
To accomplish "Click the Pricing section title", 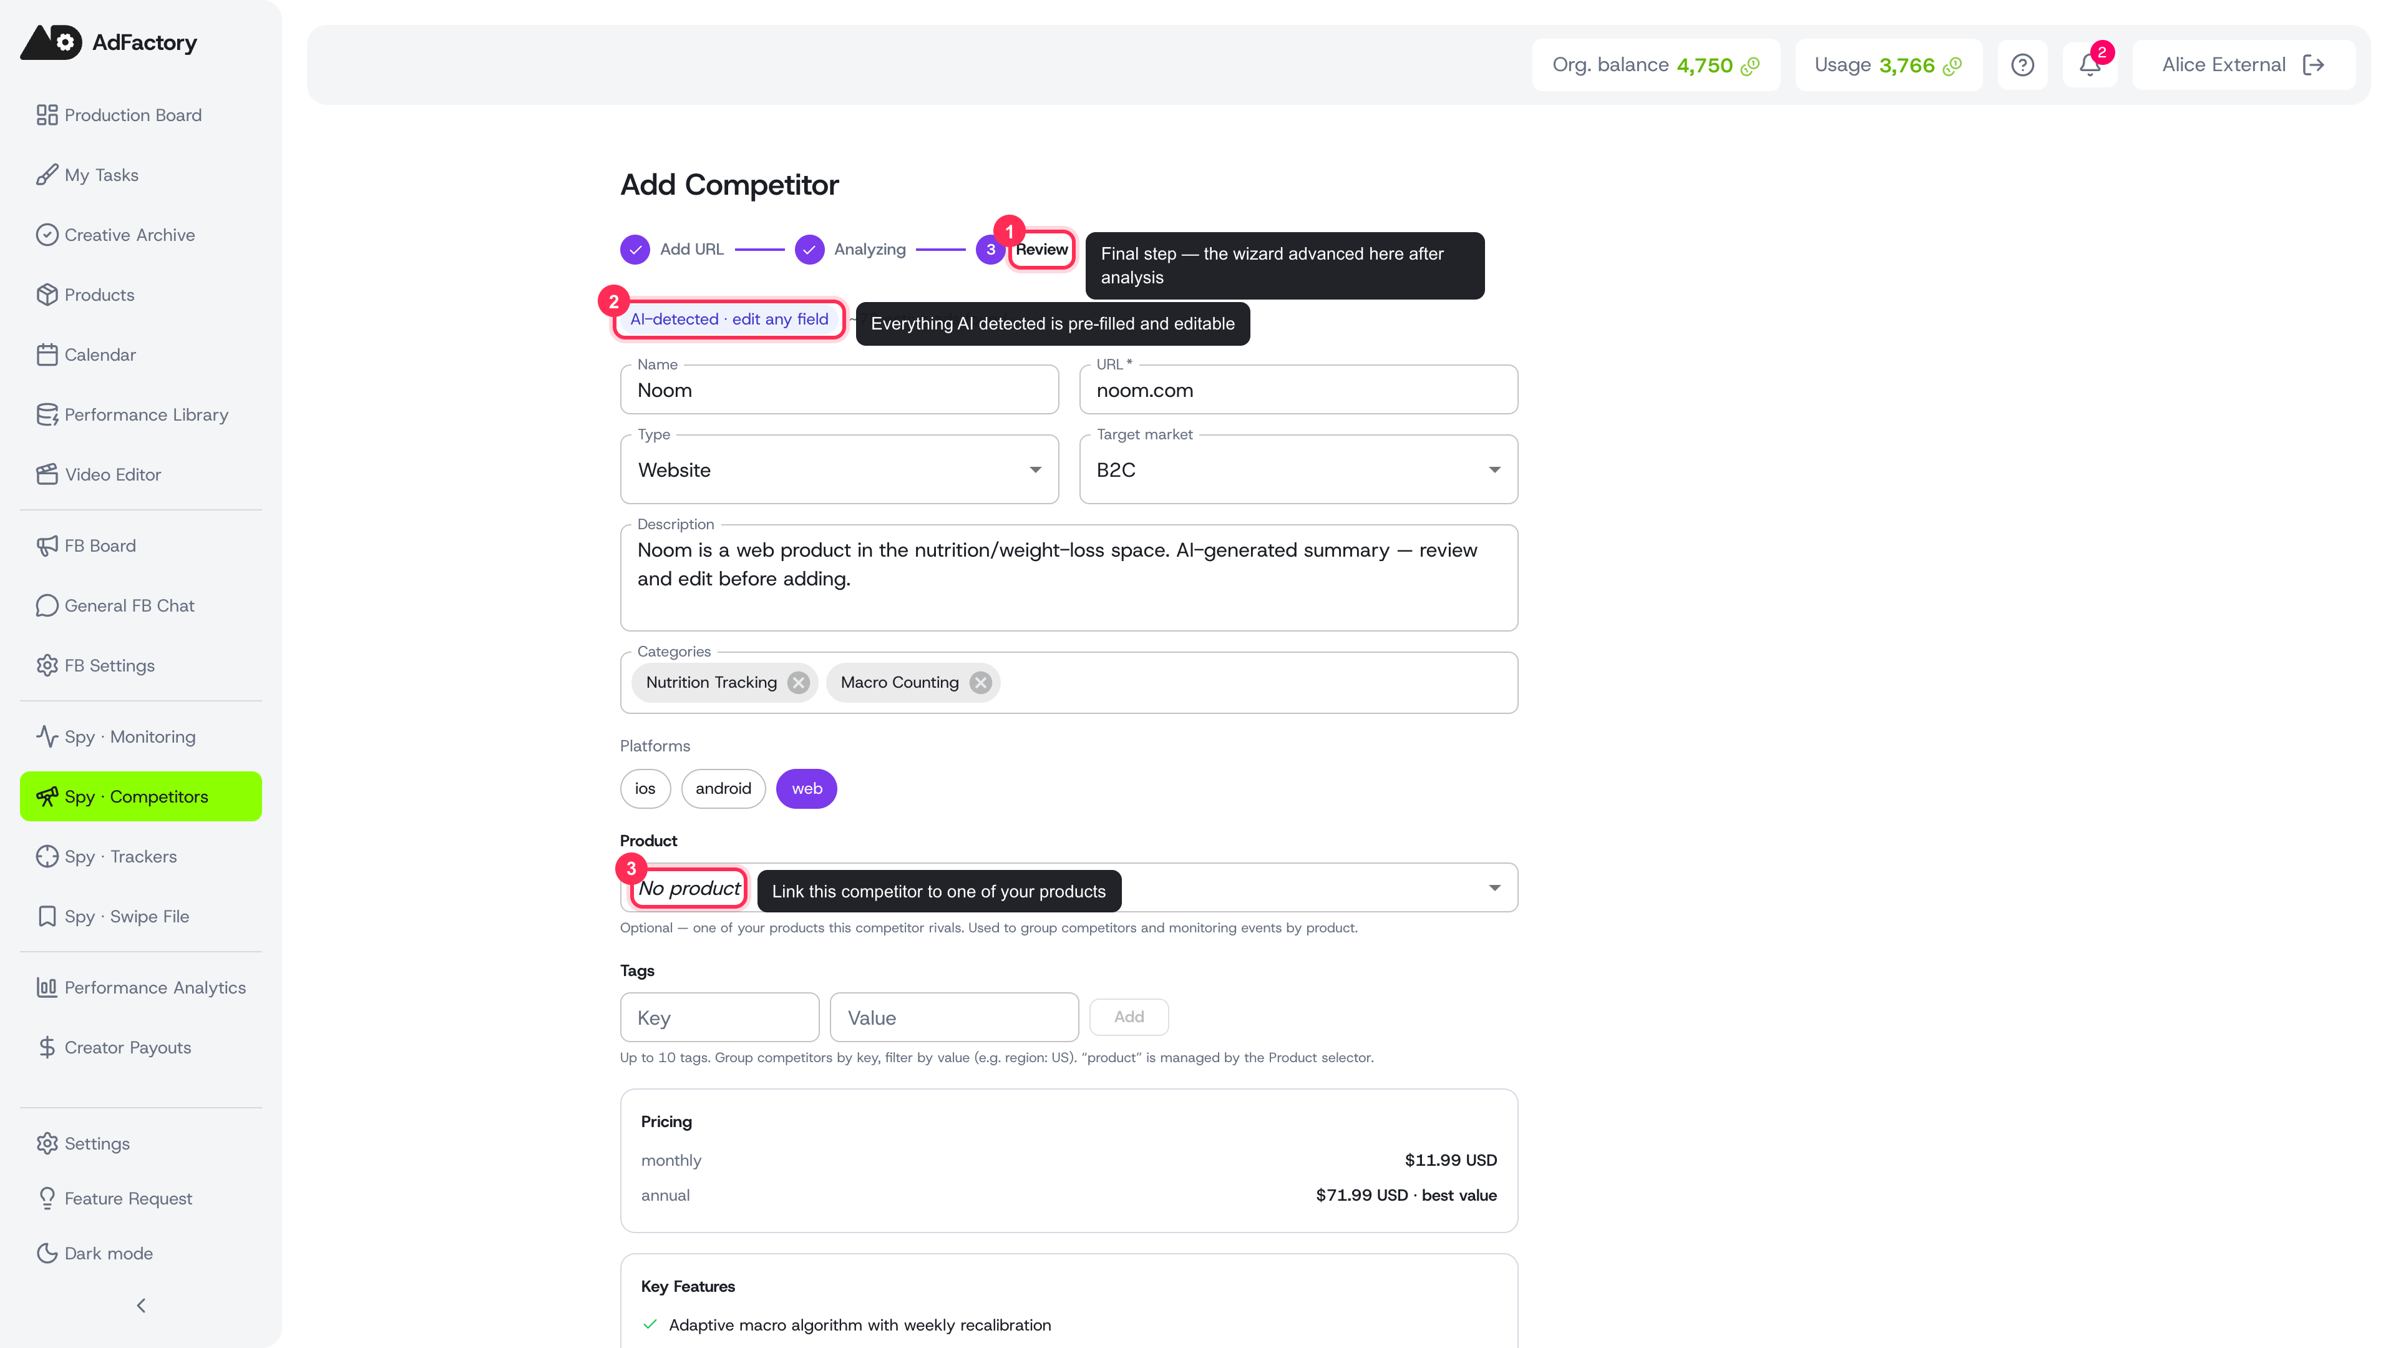I will tap(666, 1122).
